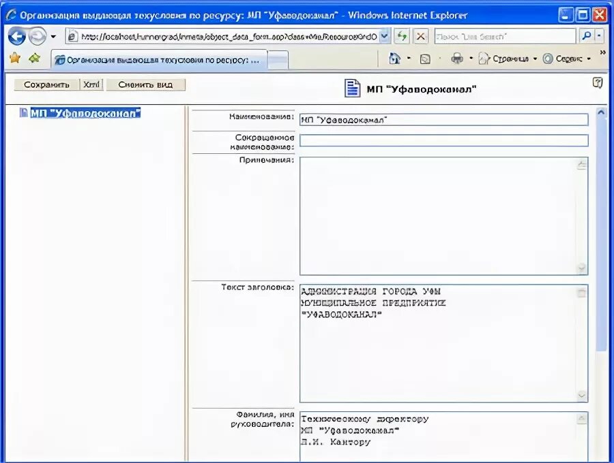Image resolution: width=614 pixels, height=463 pixels.
Task: Open the Страница menu
Action: (x=508, y=59)
